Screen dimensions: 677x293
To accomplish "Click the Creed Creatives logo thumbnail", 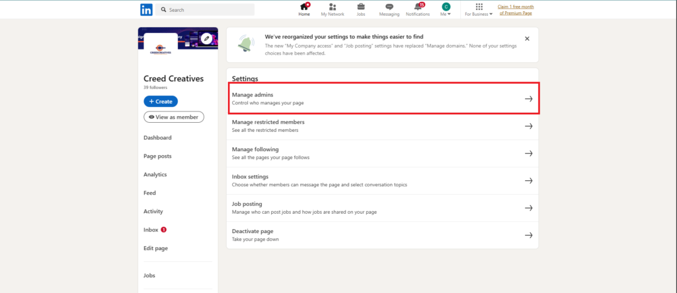I will (161, 49).
